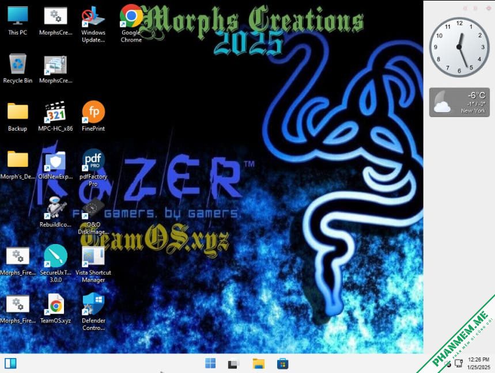Open the widgets button on taskbar
495x373 pixels.
(x=10, y=363)
